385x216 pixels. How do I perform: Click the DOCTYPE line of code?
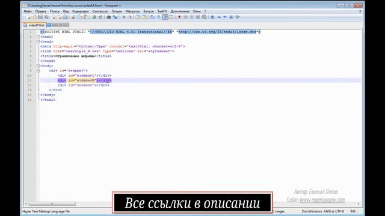(x=150, y=32)
